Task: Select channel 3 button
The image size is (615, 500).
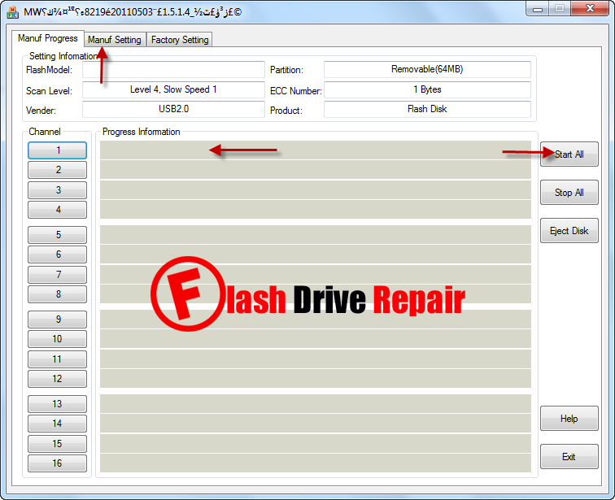Action: 57,190
